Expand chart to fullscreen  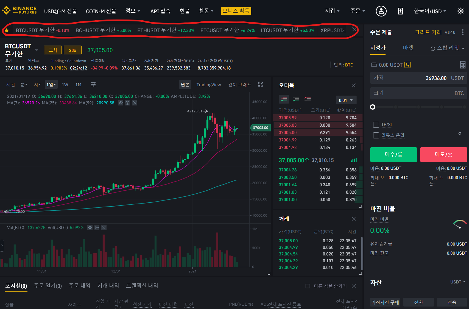click(x=261, y=84)
